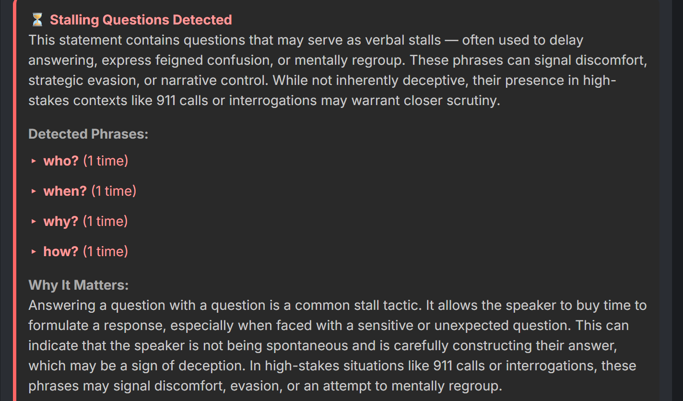
Task: Click the "Detected Phrases:" section label
Action: [x=88, y=134]
